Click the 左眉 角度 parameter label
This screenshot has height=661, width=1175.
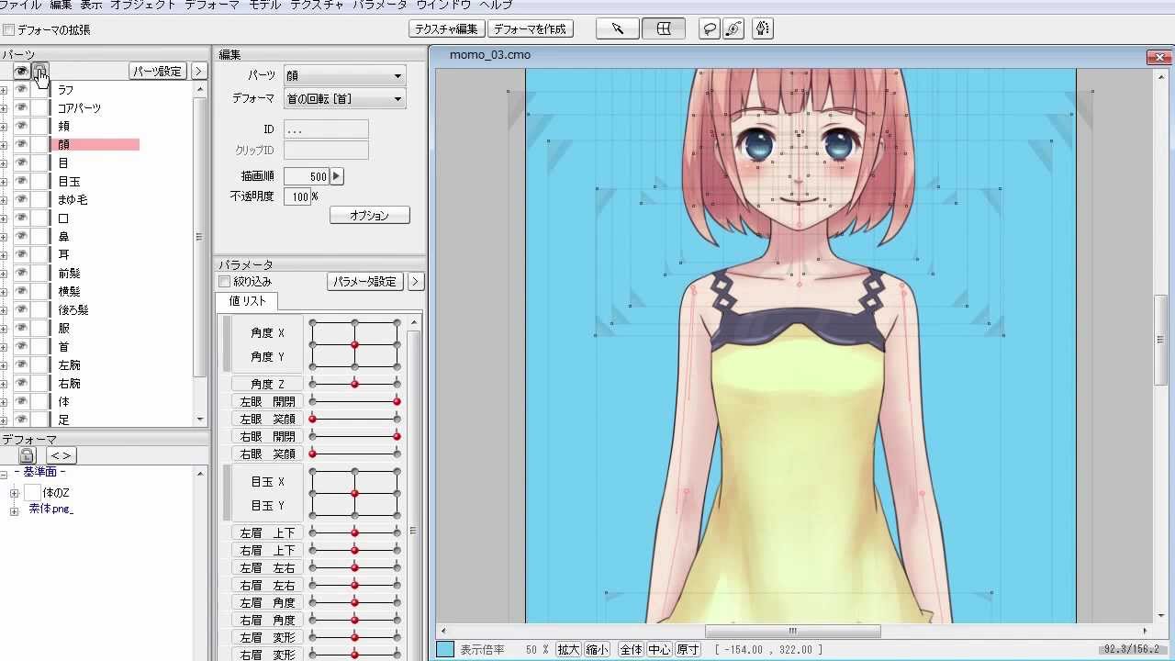click(267, 602)
